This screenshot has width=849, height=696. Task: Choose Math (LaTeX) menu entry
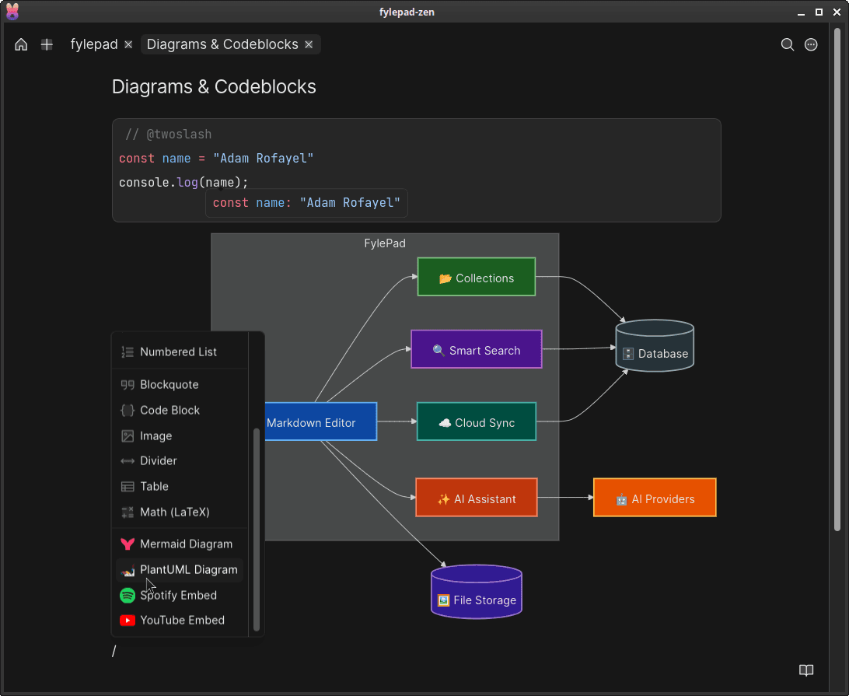180,512
